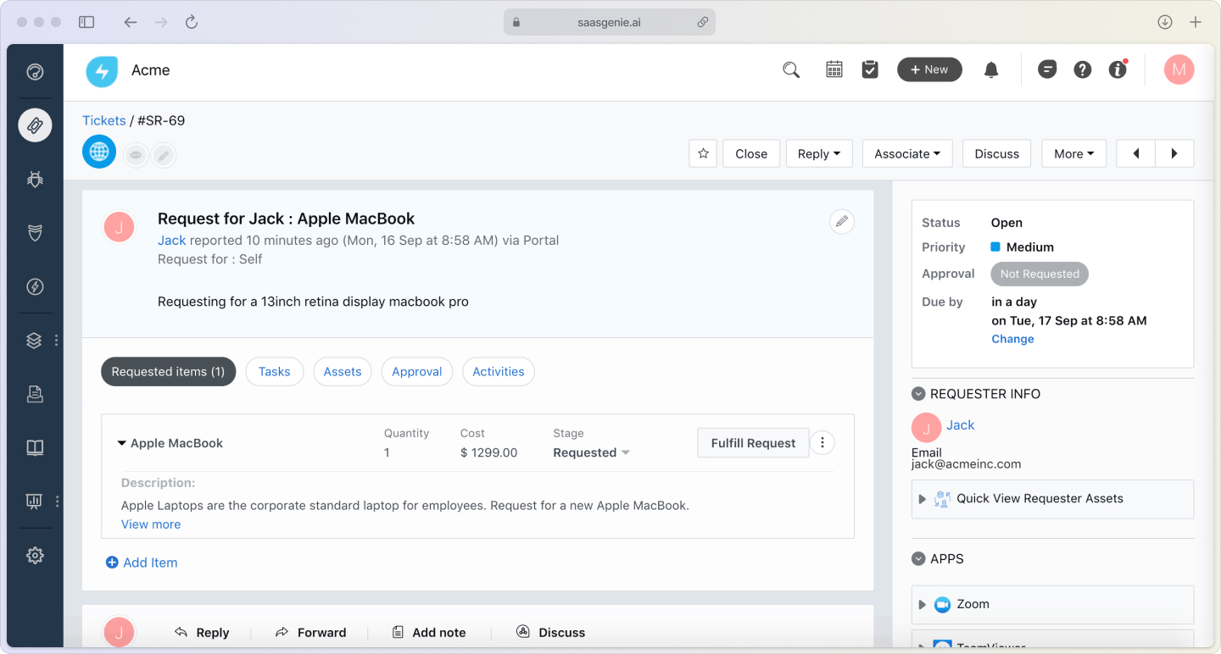Click the Tickets breadcrumb link

coord(103,120)
